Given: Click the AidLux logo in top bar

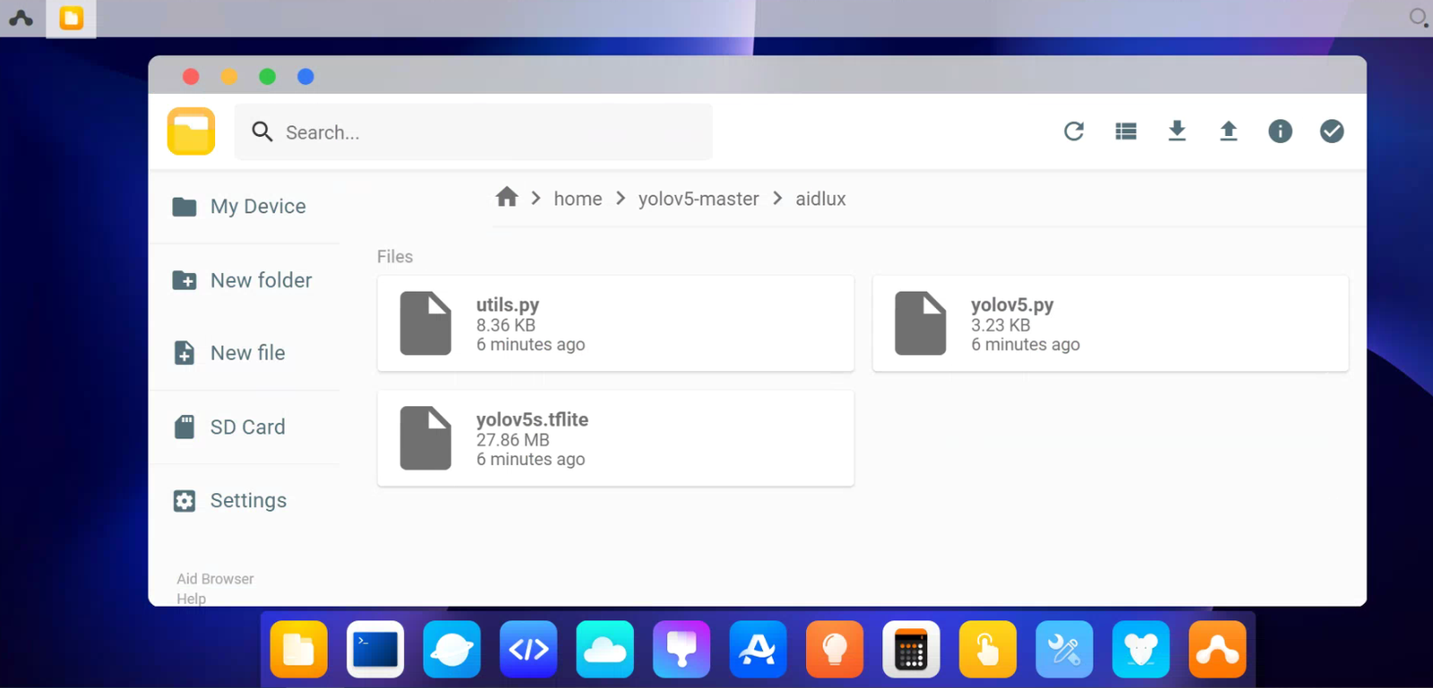Looking at the screenshot, I should coord(21,18).
